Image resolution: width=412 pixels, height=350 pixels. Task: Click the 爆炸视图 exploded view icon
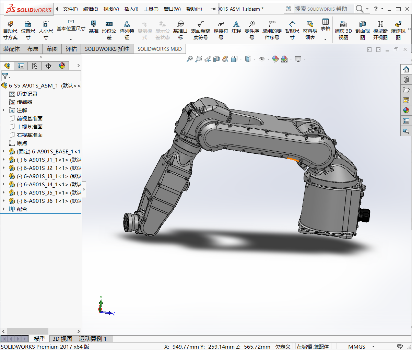point(398,30)
